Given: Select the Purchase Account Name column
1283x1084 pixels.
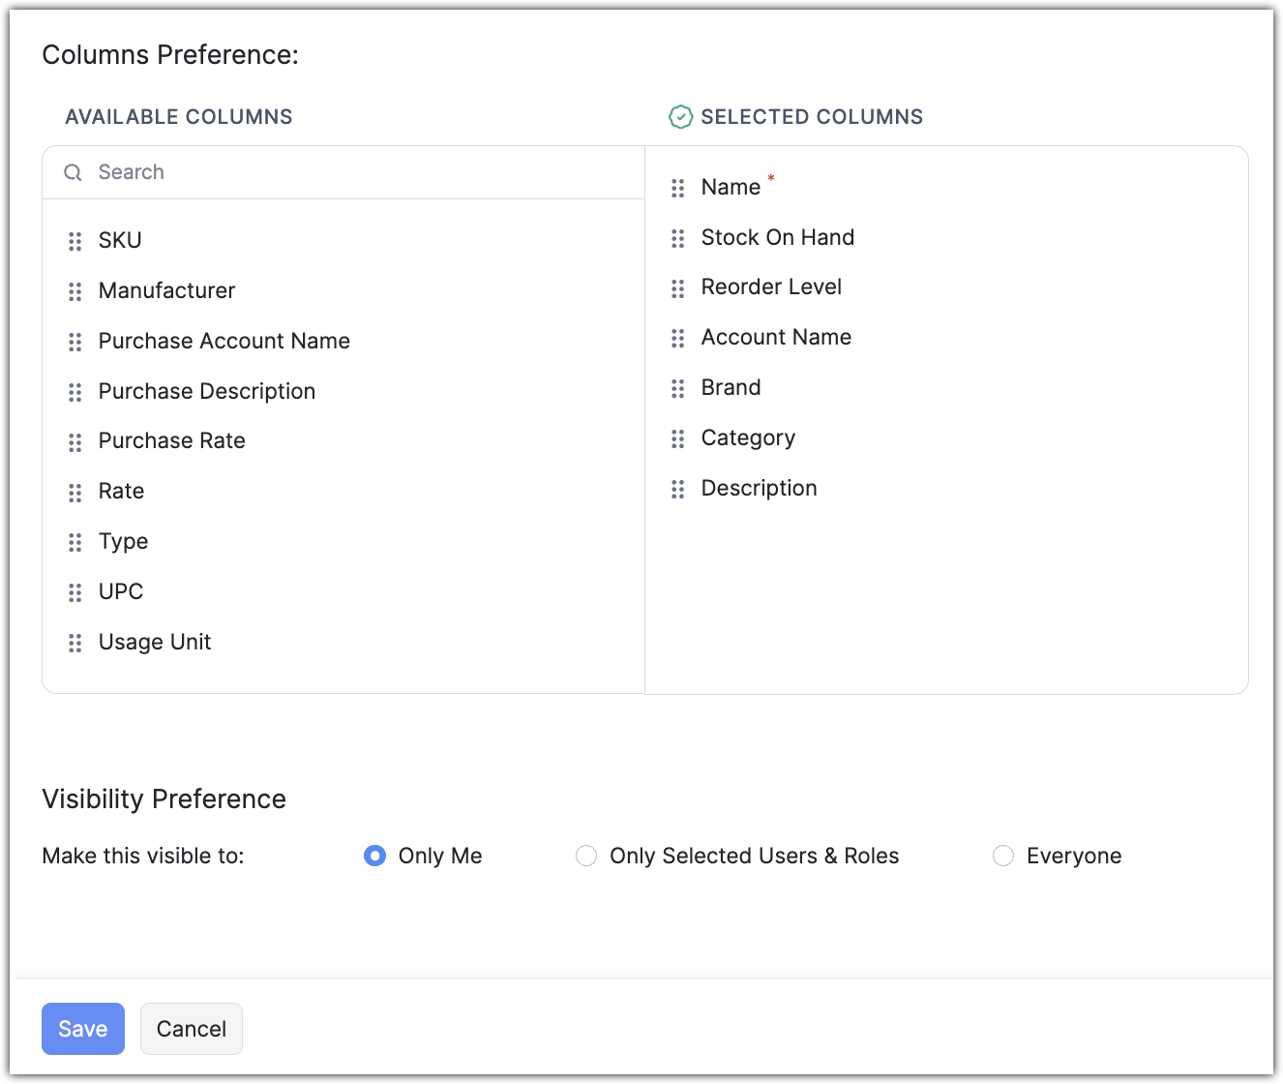Looking at the screenshot, I should point(224,341).
